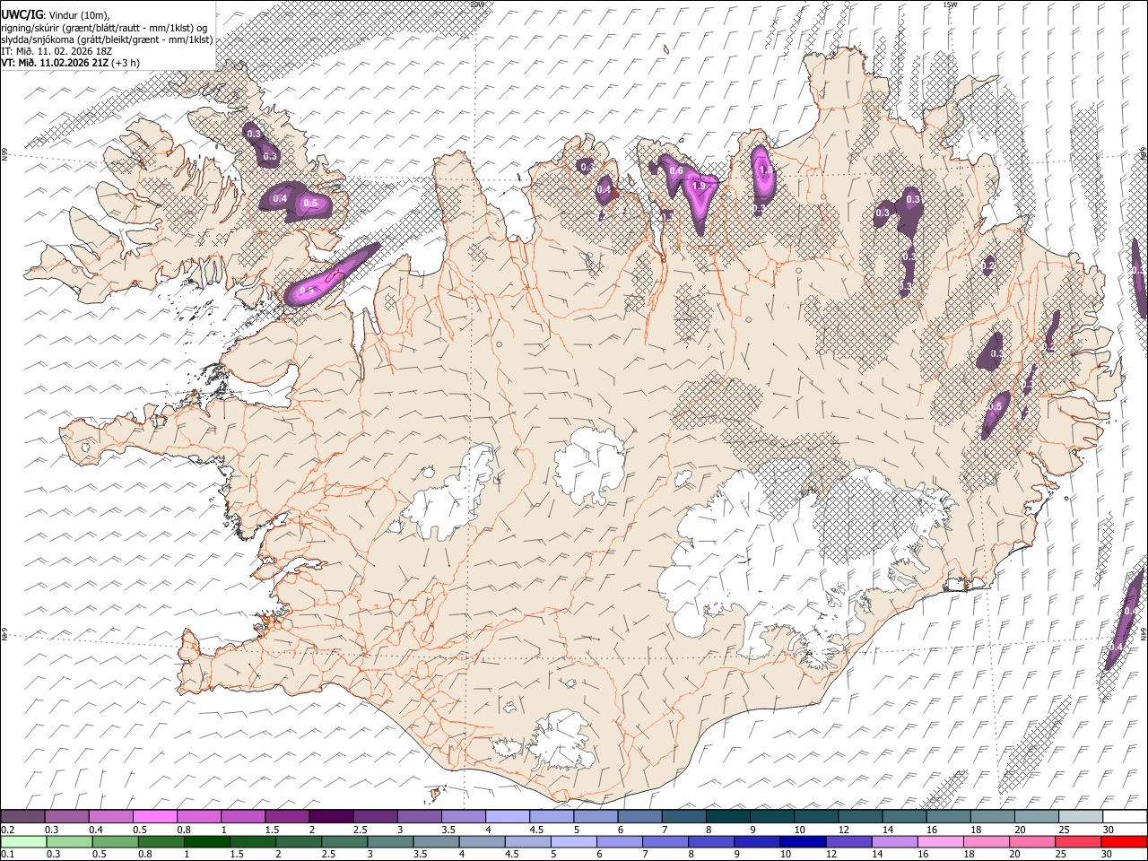
Task: Click the lavender 4 swatch in the upper legend row
Action: pyautogui.click(x=507, y=817)
